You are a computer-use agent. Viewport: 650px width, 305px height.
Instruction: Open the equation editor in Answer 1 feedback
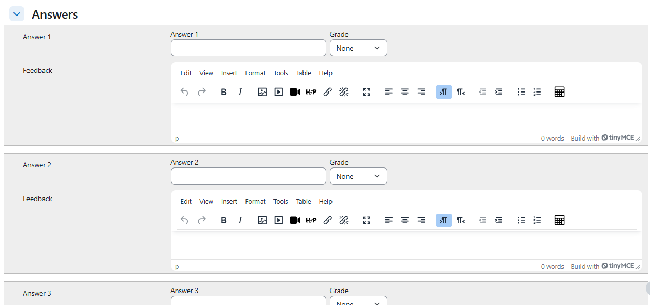559,92
